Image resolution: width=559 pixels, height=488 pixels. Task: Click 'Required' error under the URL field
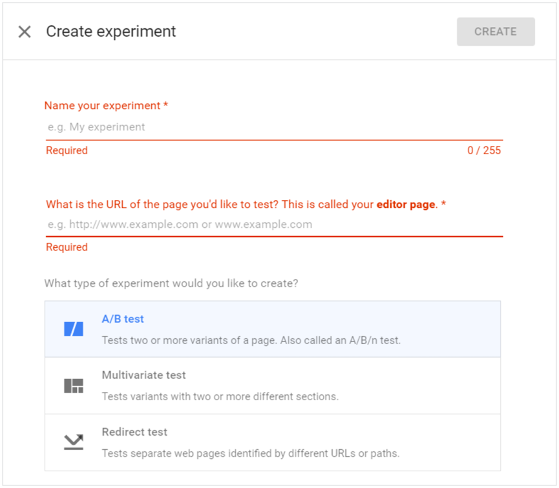67,247
